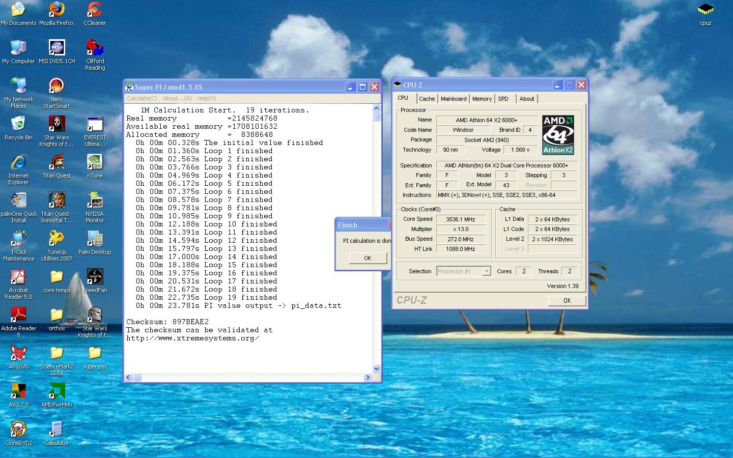
Task: Select the Recycle Bin icon
Action: click(18, 128)
